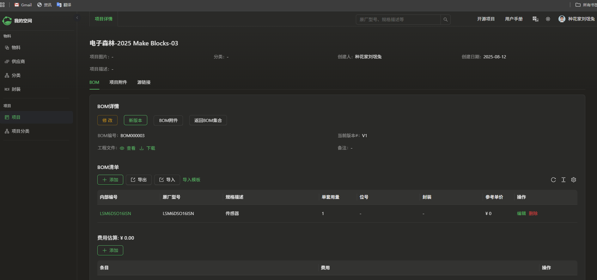Open 供应商 in the sidebar
Image resolution: width=597 pixels, height=280 pixels.
click(x=18, y=61)
